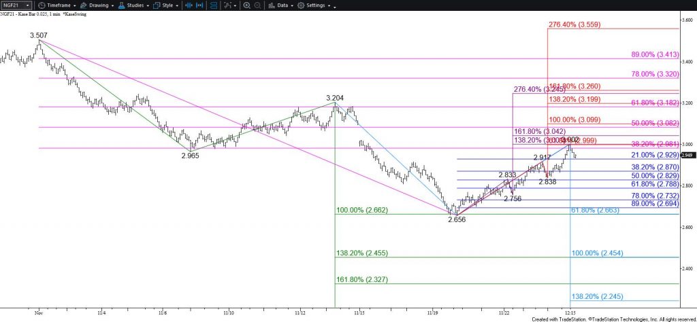Screen dimensions: 697x322
Task: Click the 89.00% (3.413) retracement label
Action: pos(655,54)
